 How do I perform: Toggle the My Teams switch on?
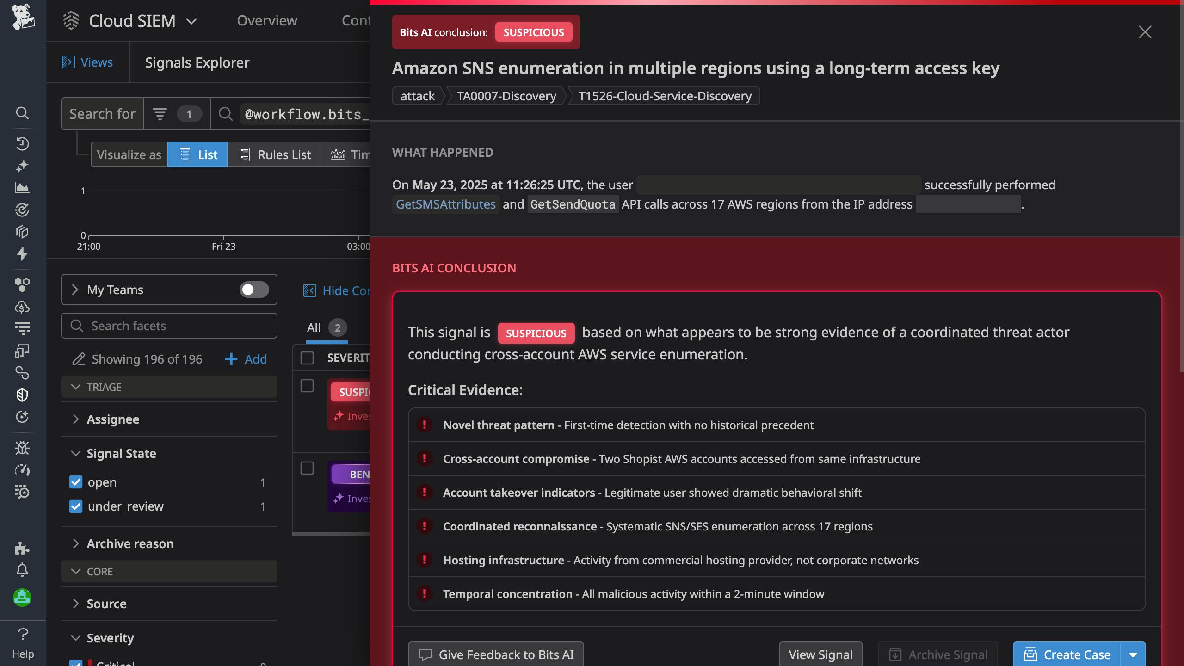(x=254, y=290)
